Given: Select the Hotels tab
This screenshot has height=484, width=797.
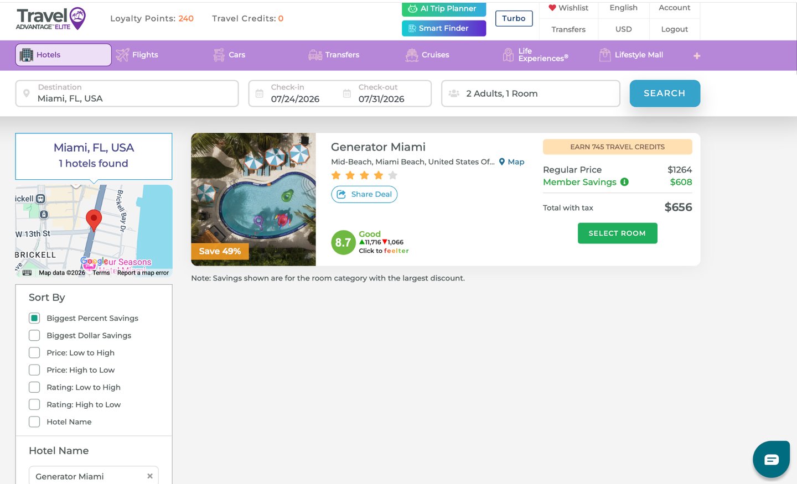Looking at the screenshot, I should pos(63,55).
